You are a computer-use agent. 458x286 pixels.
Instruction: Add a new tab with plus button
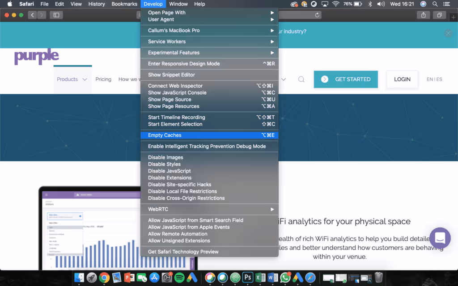tap(454, 17)
